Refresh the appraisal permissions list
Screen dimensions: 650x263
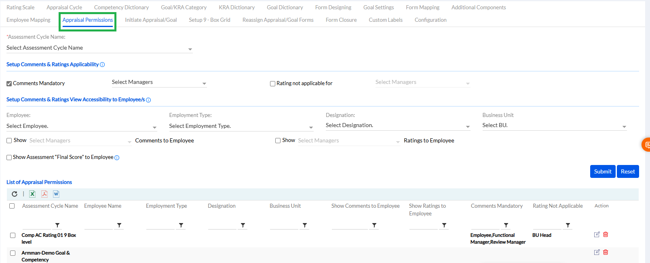15,194
